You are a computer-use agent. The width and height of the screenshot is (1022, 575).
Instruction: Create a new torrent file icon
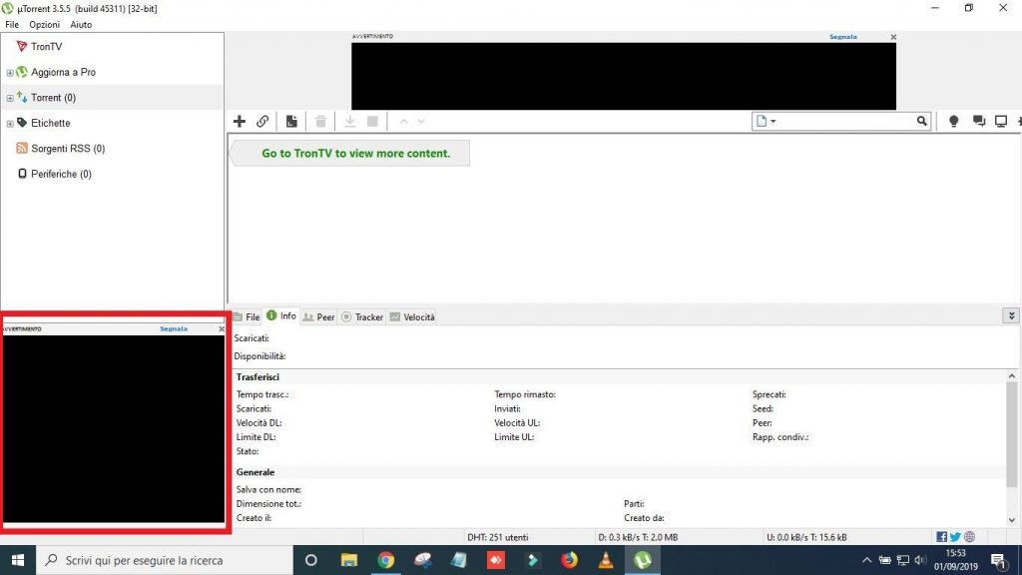(291, 121)
